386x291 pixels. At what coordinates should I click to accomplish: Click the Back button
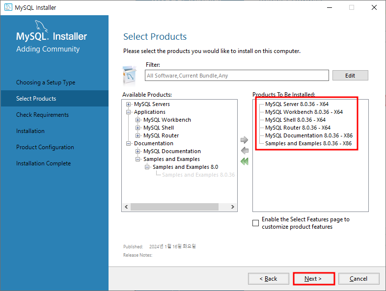pos(268,279)
